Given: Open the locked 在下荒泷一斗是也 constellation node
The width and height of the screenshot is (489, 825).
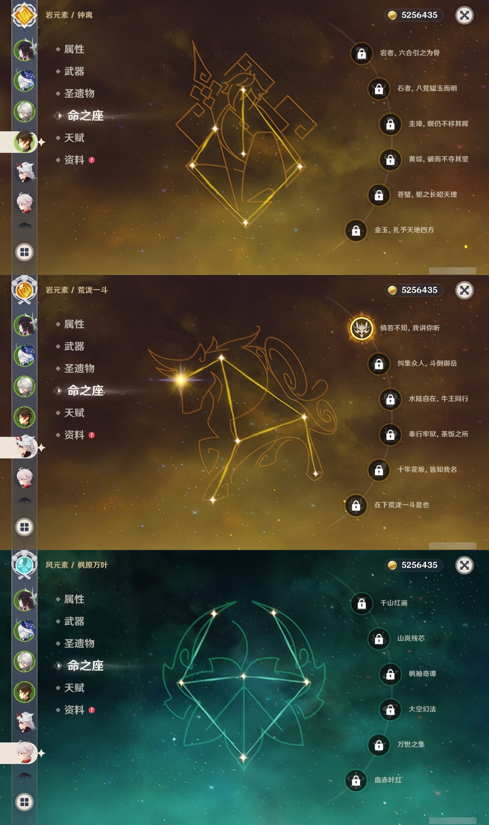Looking at the screenshot, I should click(356, 506).
